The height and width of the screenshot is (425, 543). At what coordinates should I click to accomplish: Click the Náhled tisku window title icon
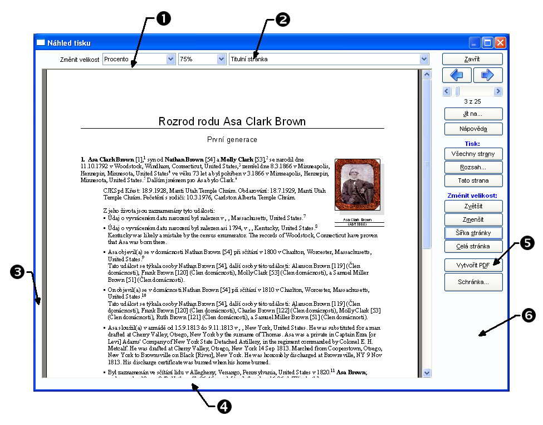tap(41, 43)
